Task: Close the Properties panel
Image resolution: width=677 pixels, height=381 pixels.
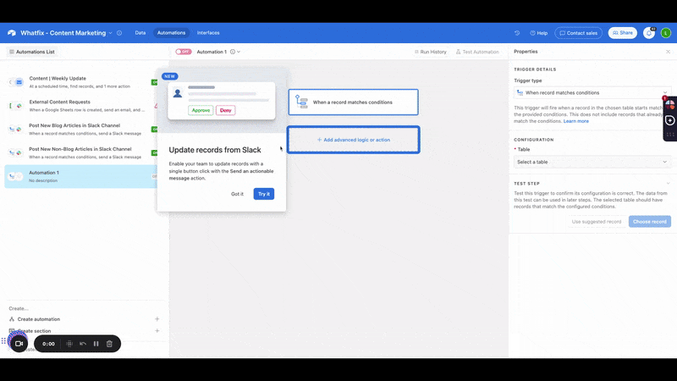Action: (668, 52)
